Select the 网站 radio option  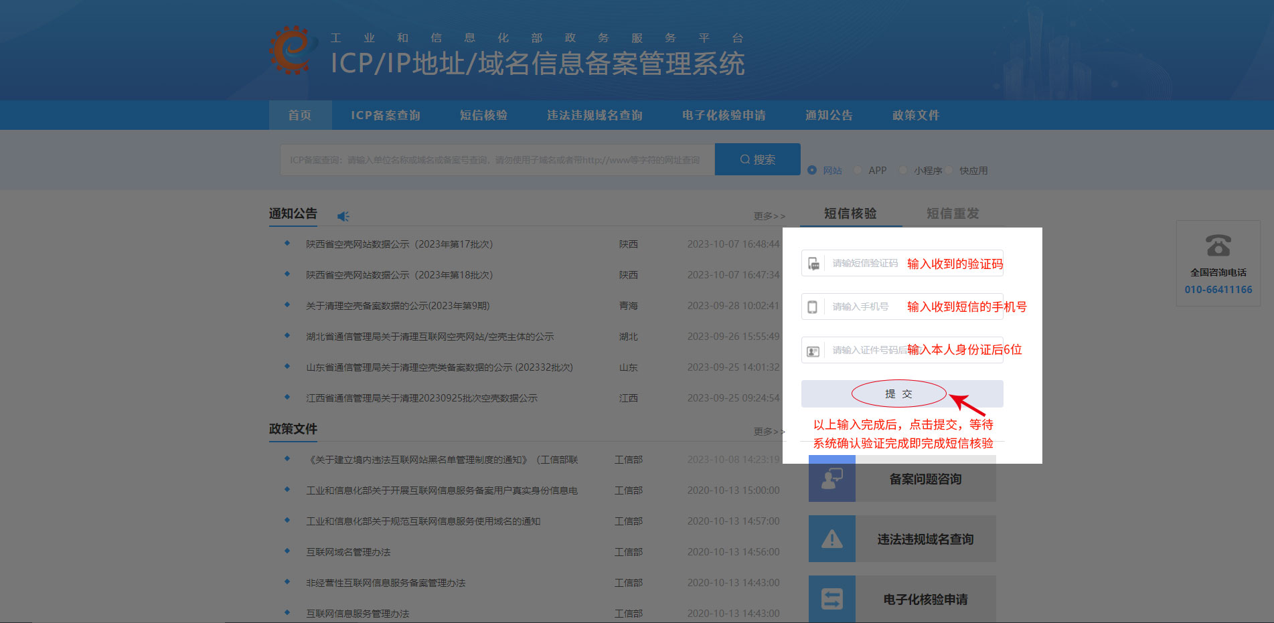tap(812, 171)
